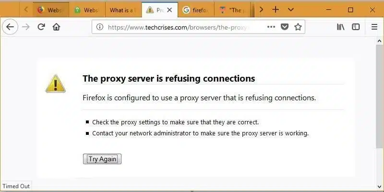Screen dimensions: 384x192
Task: Open a new tab with plus button
Action: [x=276, y=10]
